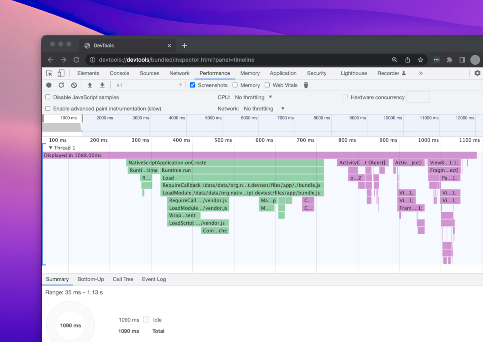Toggle the device toolbar icon
Viewport: 483px width, 342px height.
tap(61, 73)
